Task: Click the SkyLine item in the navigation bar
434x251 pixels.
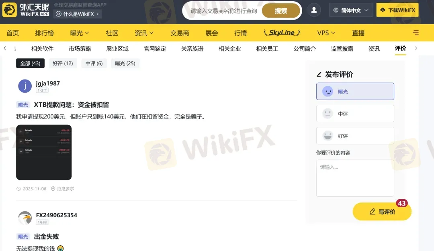Action: coord(281,33)
